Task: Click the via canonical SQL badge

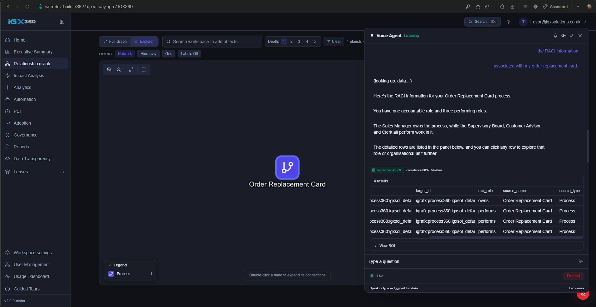Action: pyautogui.click(x=387, y=170)
